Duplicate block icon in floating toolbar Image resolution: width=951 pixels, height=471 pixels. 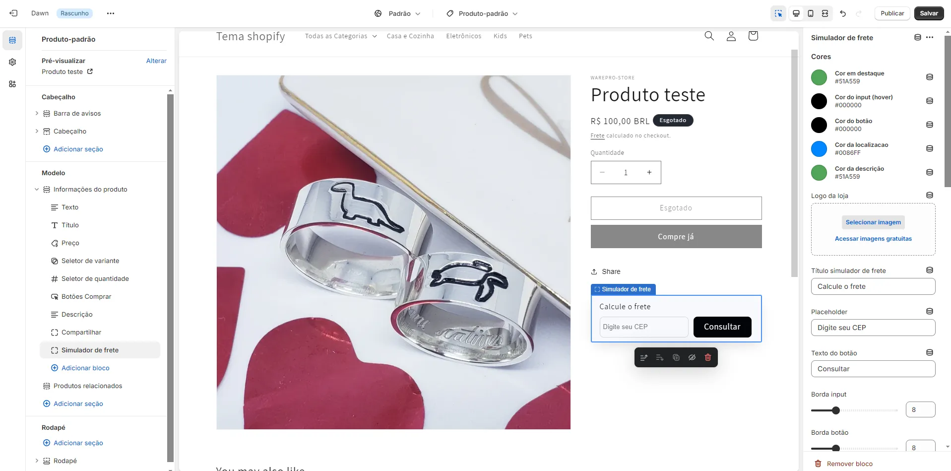(676, 357)
